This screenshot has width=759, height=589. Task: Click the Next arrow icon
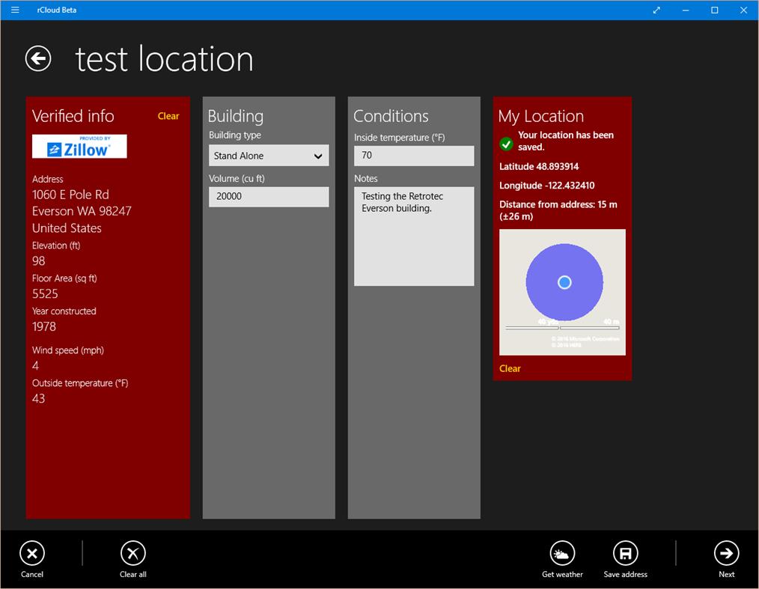(726, 553)
